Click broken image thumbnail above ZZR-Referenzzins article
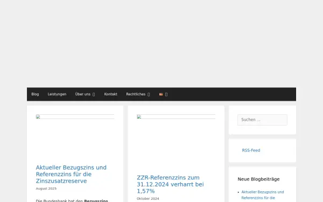This screenshot has height=202, width=323. tap(176, 117)
